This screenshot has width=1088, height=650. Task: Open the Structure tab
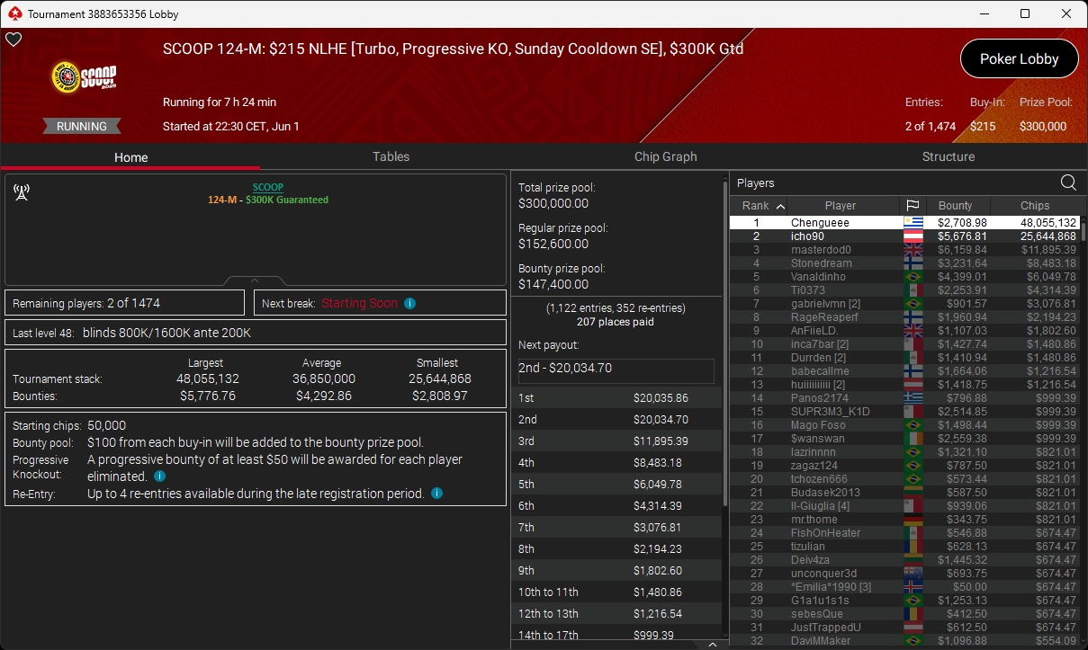coord(949,156)
